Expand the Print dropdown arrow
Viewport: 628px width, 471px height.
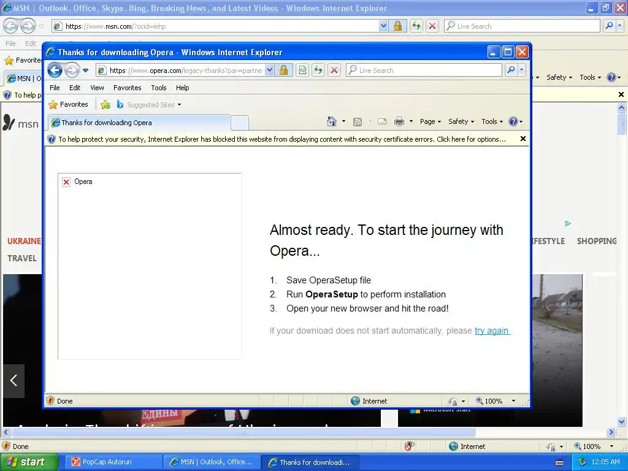[x=411, y=121]
